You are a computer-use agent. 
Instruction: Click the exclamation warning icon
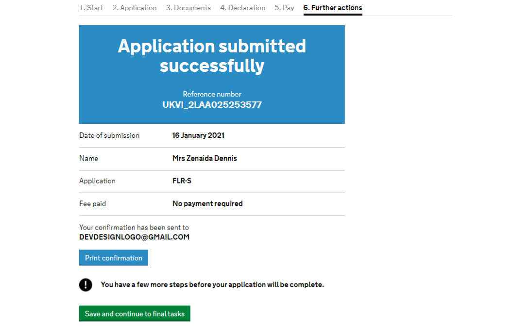click(86, 285)
